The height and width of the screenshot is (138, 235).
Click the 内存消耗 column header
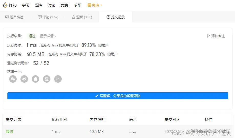coord(98,119)
